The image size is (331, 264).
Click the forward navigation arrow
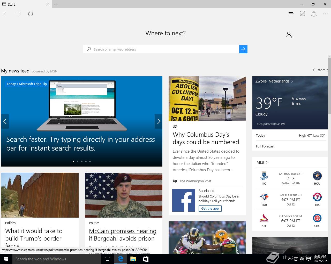(x=18, y=14)
